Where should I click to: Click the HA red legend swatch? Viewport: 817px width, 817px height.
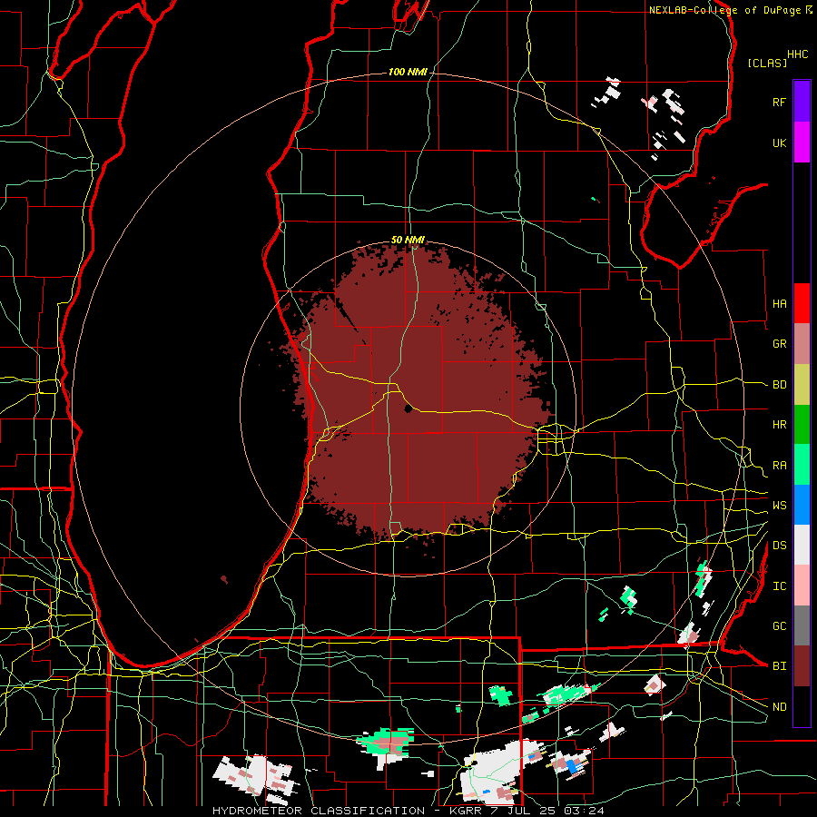[802, 303]
